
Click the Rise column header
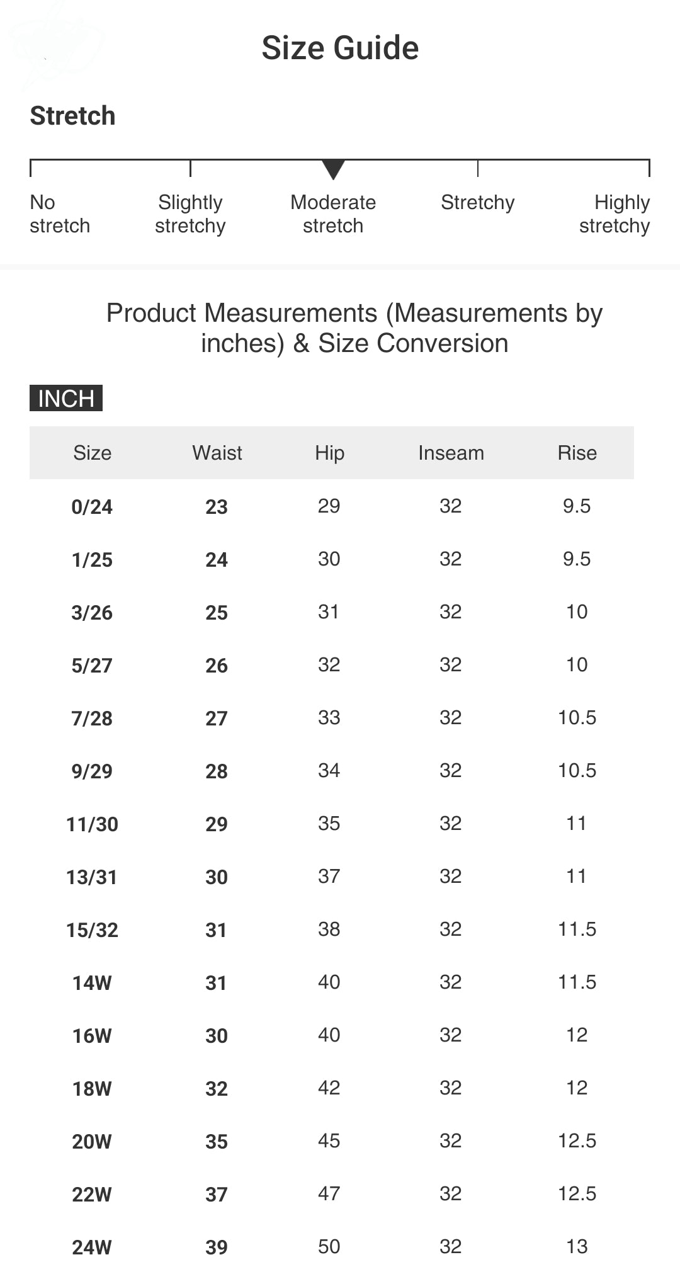(x=577, y=453)
